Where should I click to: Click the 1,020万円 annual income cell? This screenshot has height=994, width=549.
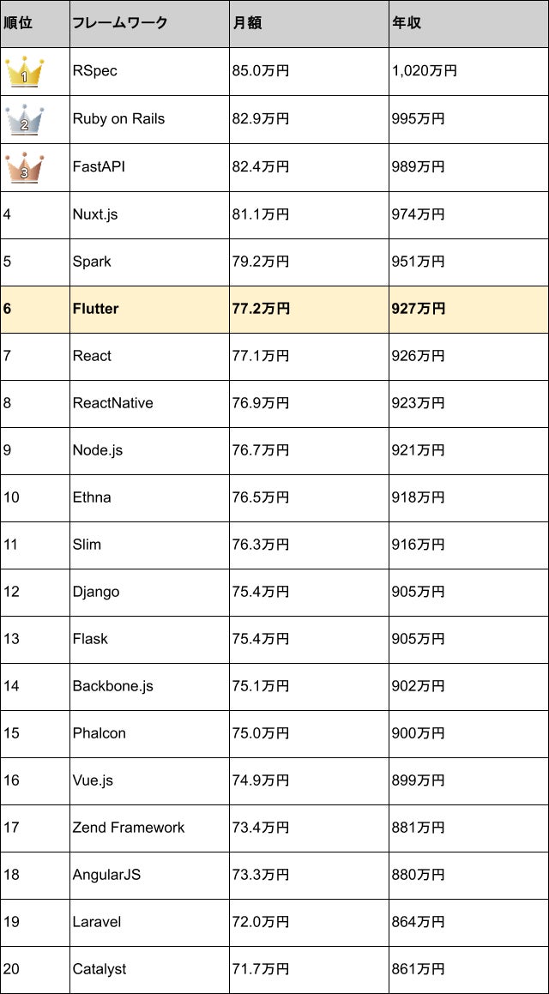pyautogui.click(x=468, y=72)
